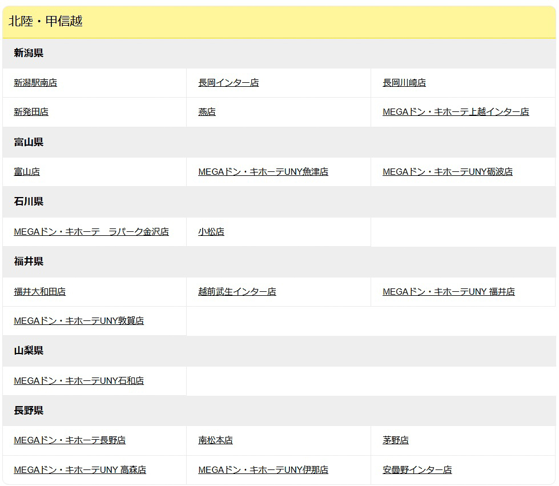Open the 福井大和田店 store link
The height and width of the screenshot is (486, 559).
click(x=39, y=292)
